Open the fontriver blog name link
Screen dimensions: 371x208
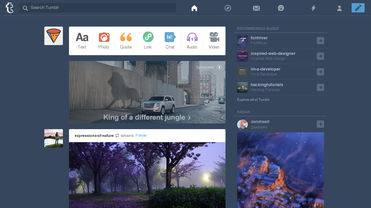pos(259,38)
